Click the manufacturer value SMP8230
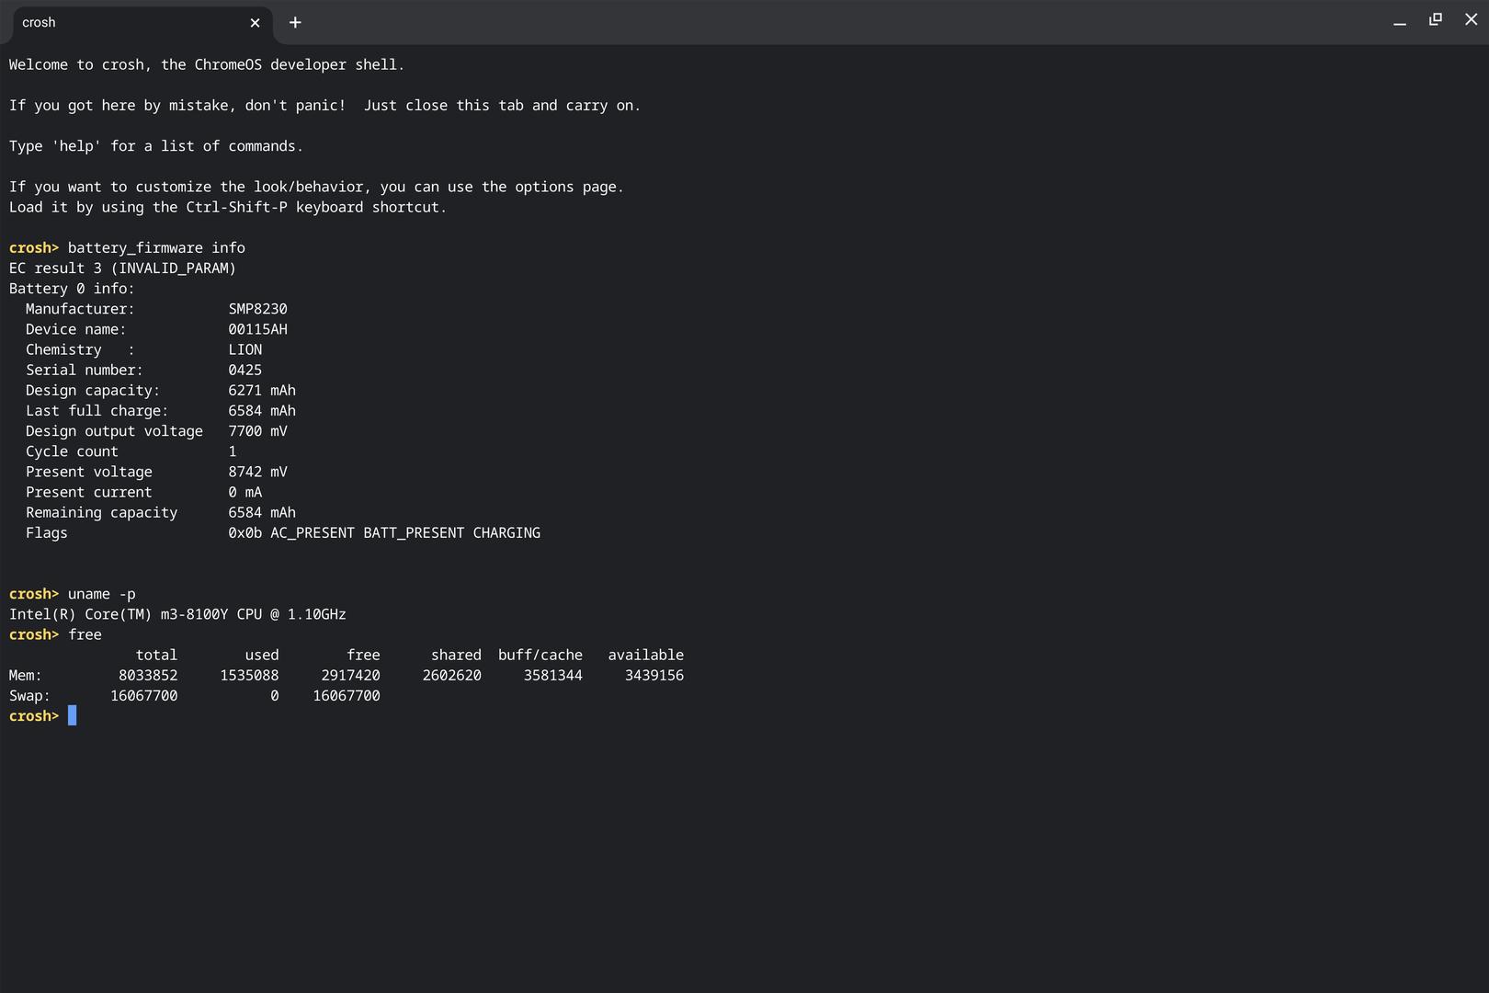Viewport: 1489px width, 993px height. [x=257, y=309]
